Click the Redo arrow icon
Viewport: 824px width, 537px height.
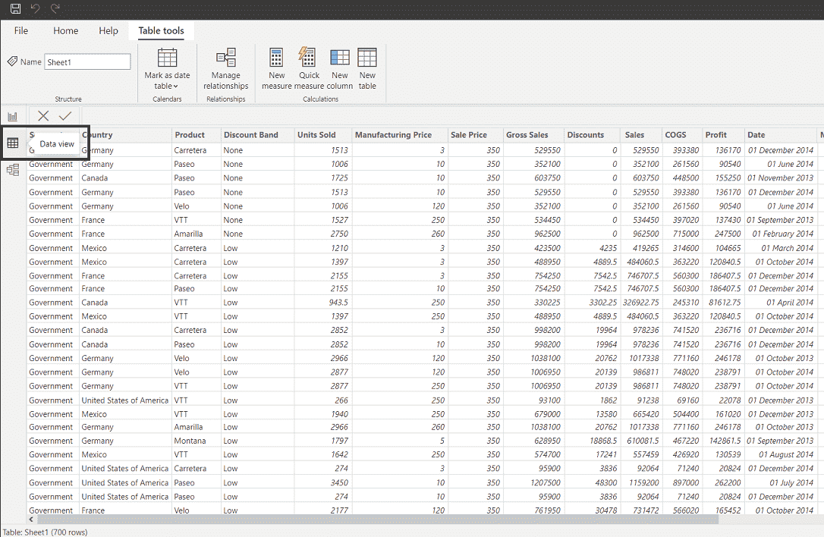point(55,9)
